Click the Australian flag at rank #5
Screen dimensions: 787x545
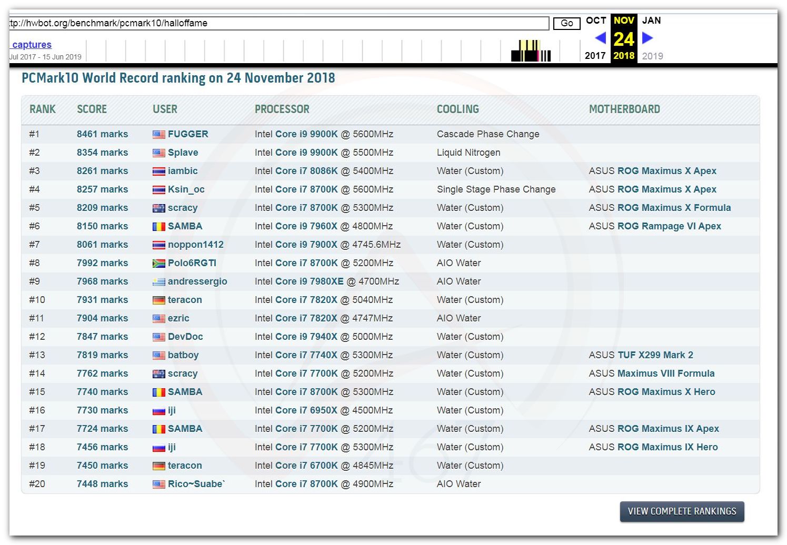click(158, 208)
